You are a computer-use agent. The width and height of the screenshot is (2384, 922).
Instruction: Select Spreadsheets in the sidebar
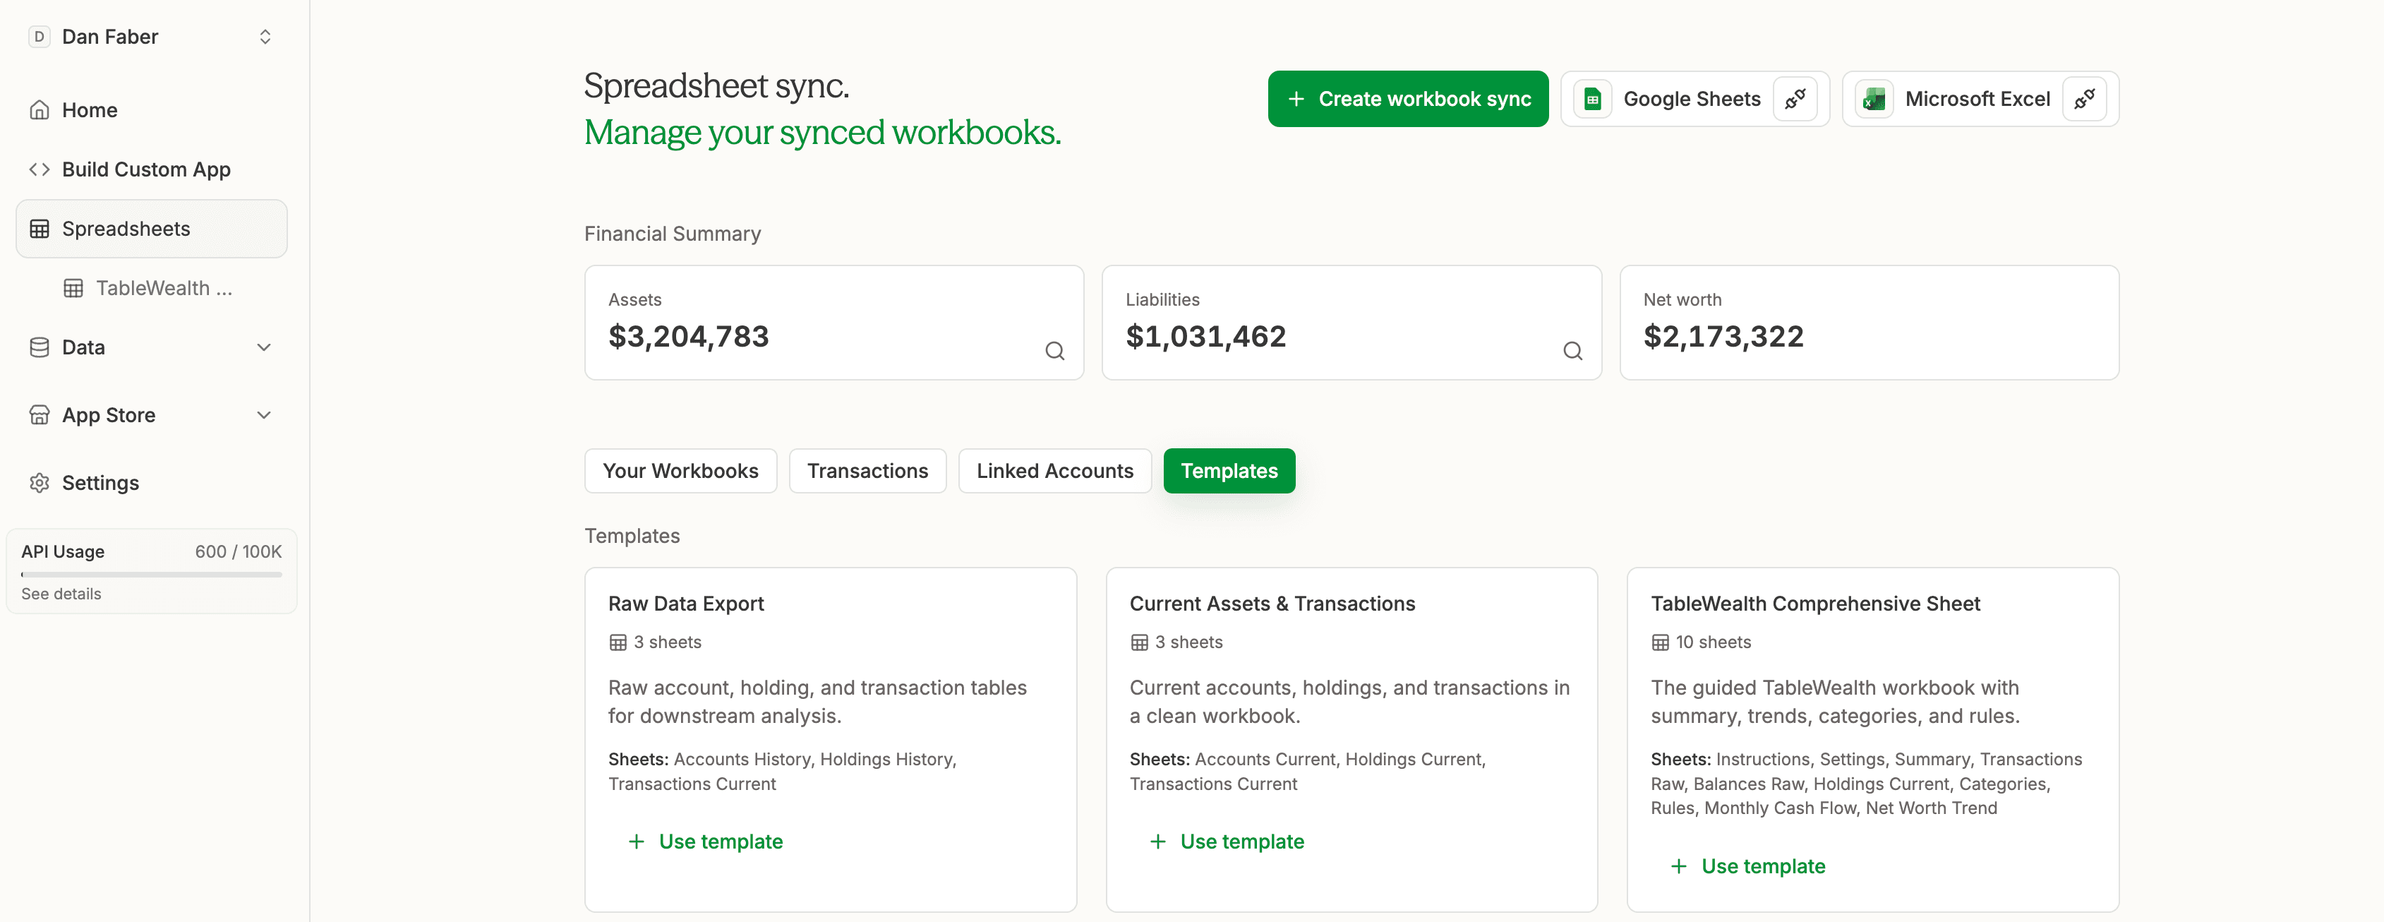[x=152, y=229]
